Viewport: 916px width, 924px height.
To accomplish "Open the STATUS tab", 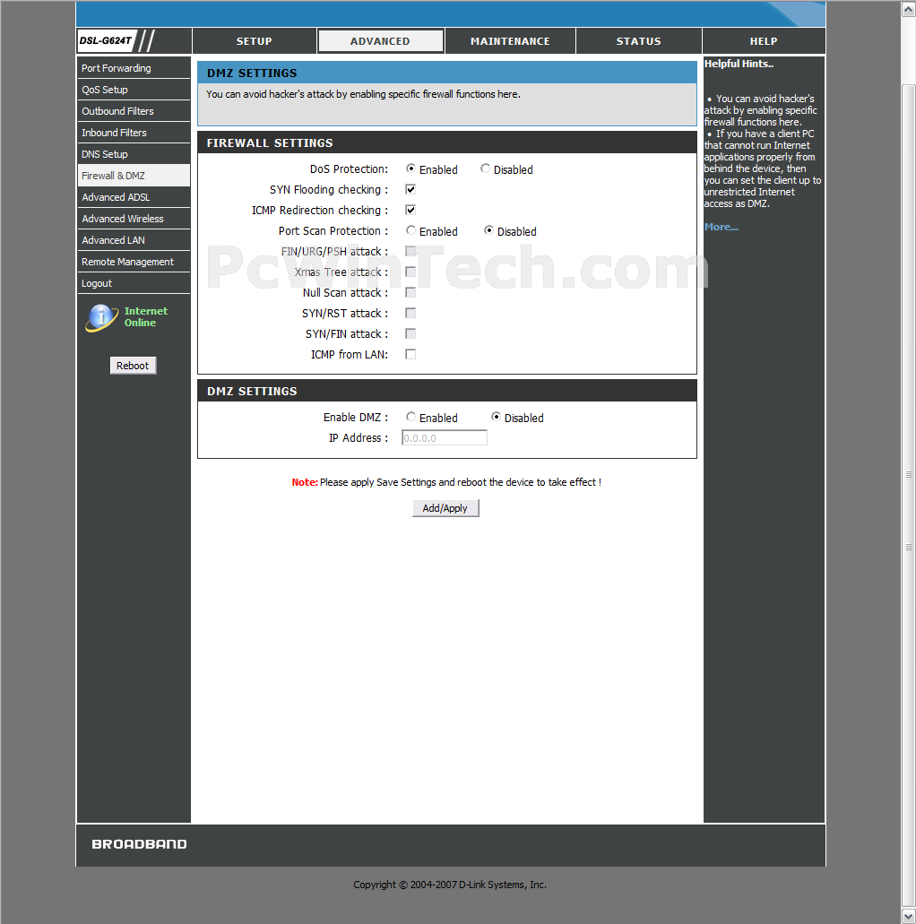I will pos(638,41).
